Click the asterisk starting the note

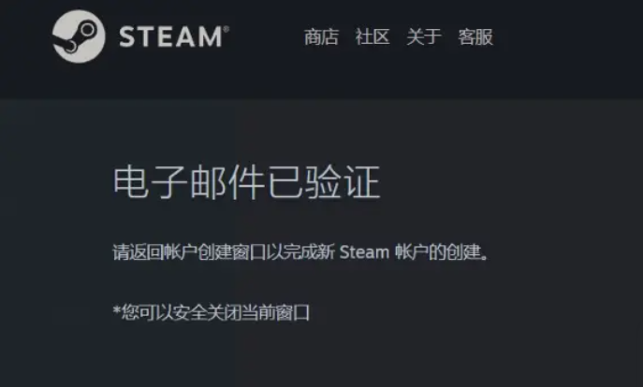click(116, 310)
